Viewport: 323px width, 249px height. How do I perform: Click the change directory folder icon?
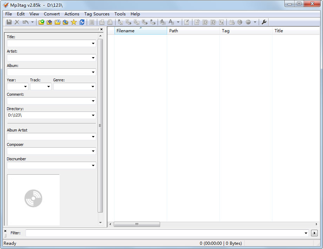pyautogui.click(x=41, y=22)
